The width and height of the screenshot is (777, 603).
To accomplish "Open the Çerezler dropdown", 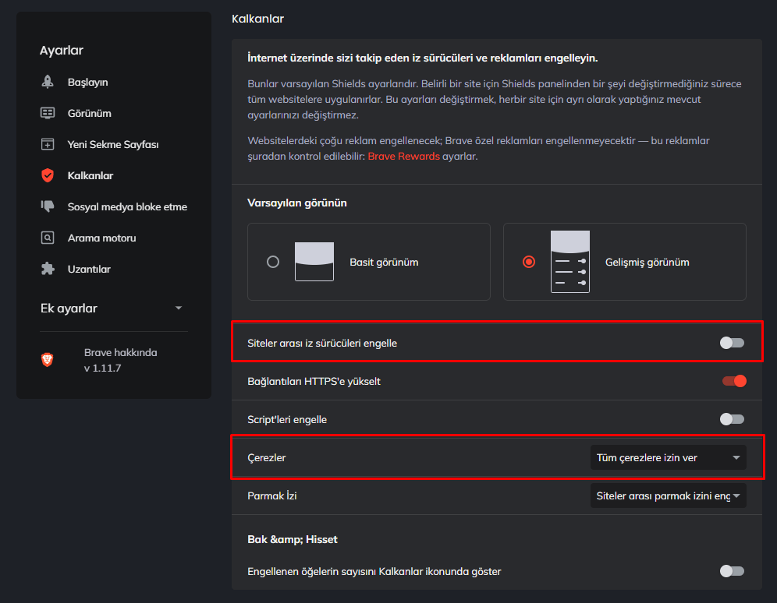I will tap(668, 457).
